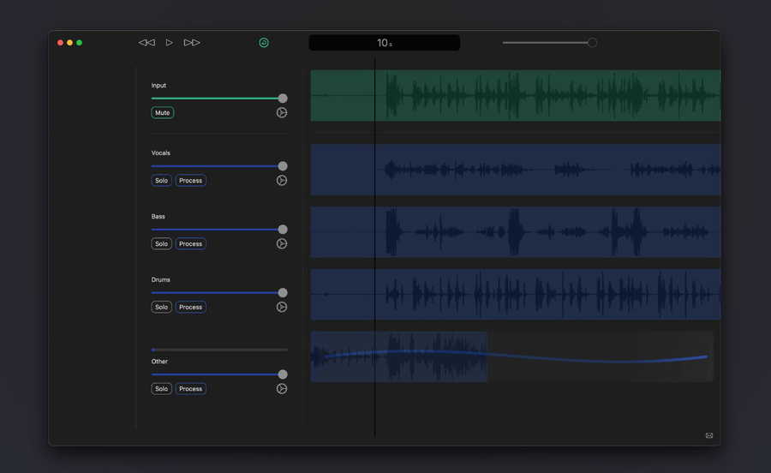Solo the Bass track

pos(161,244)
